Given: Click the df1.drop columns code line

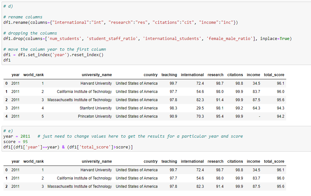Looking at the screenshot, I should 147,39.
